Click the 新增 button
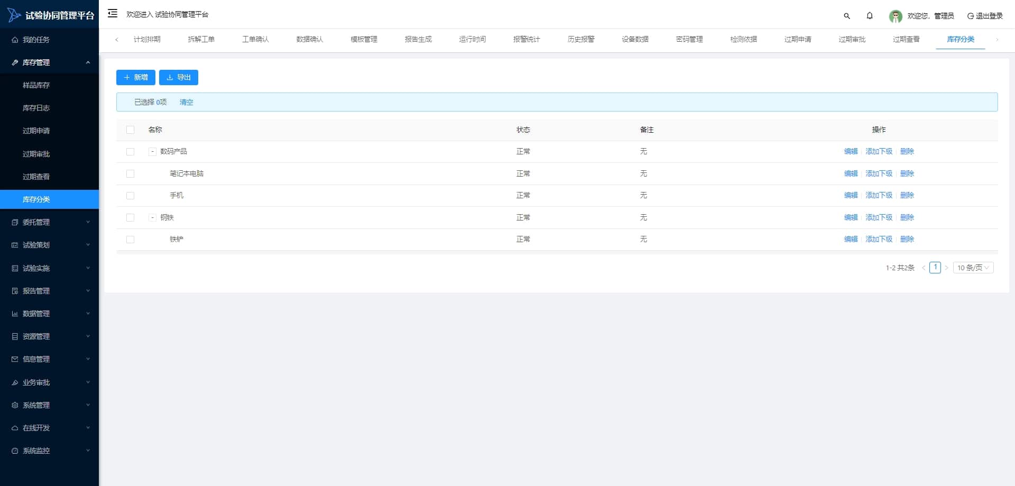The height and width of the screenshot is (486, 1015). coord(136,77)
